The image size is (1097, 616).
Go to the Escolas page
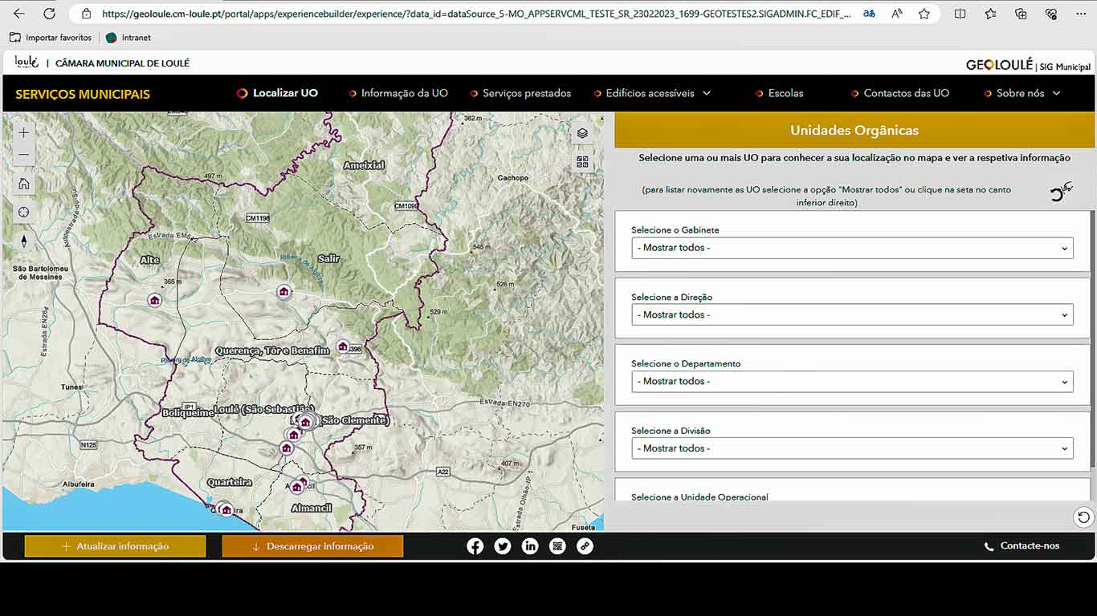coord(779,93)
